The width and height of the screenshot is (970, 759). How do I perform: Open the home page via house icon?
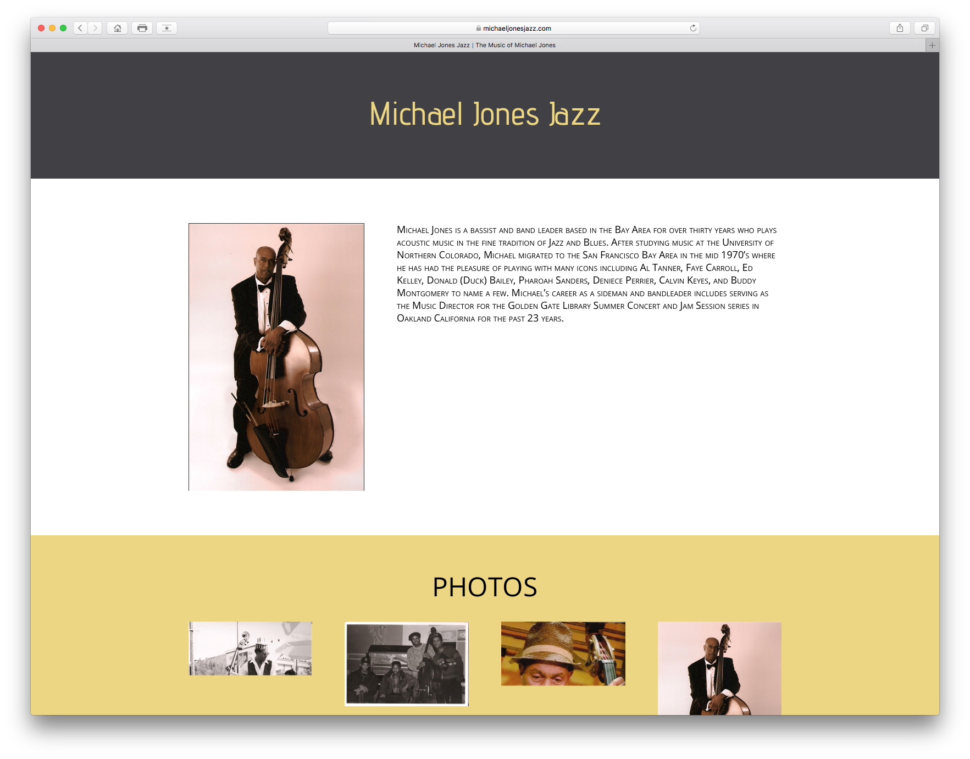click(118, 28)
